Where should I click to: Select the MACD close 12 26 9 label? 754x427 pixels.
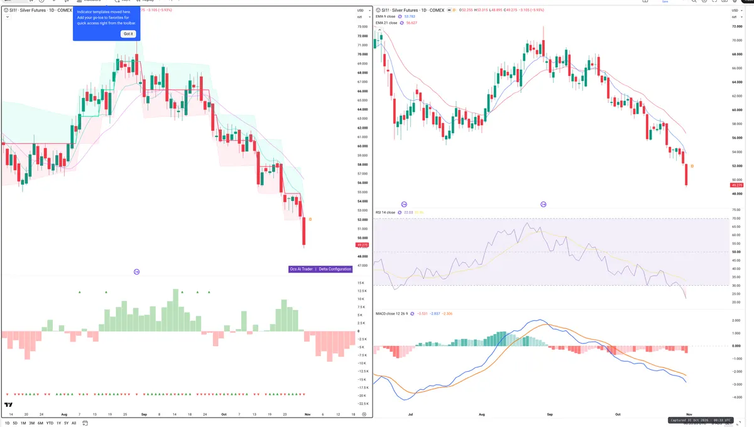pyautogui.click(x=392, y=313)
